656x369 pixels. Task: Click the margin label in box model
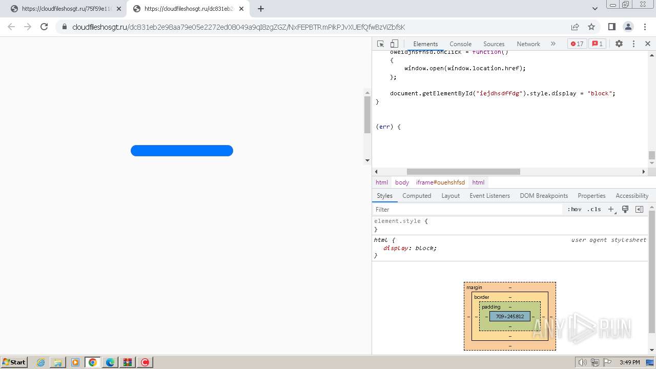[x=474, y=288]
